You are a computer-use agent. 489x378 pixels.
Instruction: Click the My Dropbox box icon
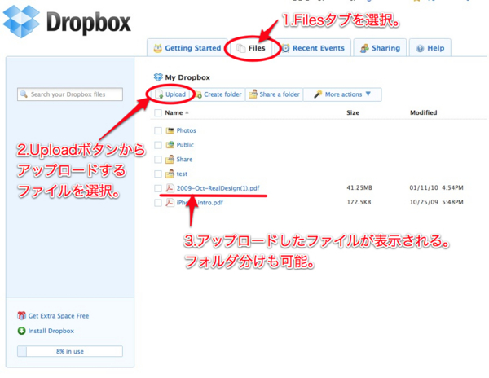158,77
